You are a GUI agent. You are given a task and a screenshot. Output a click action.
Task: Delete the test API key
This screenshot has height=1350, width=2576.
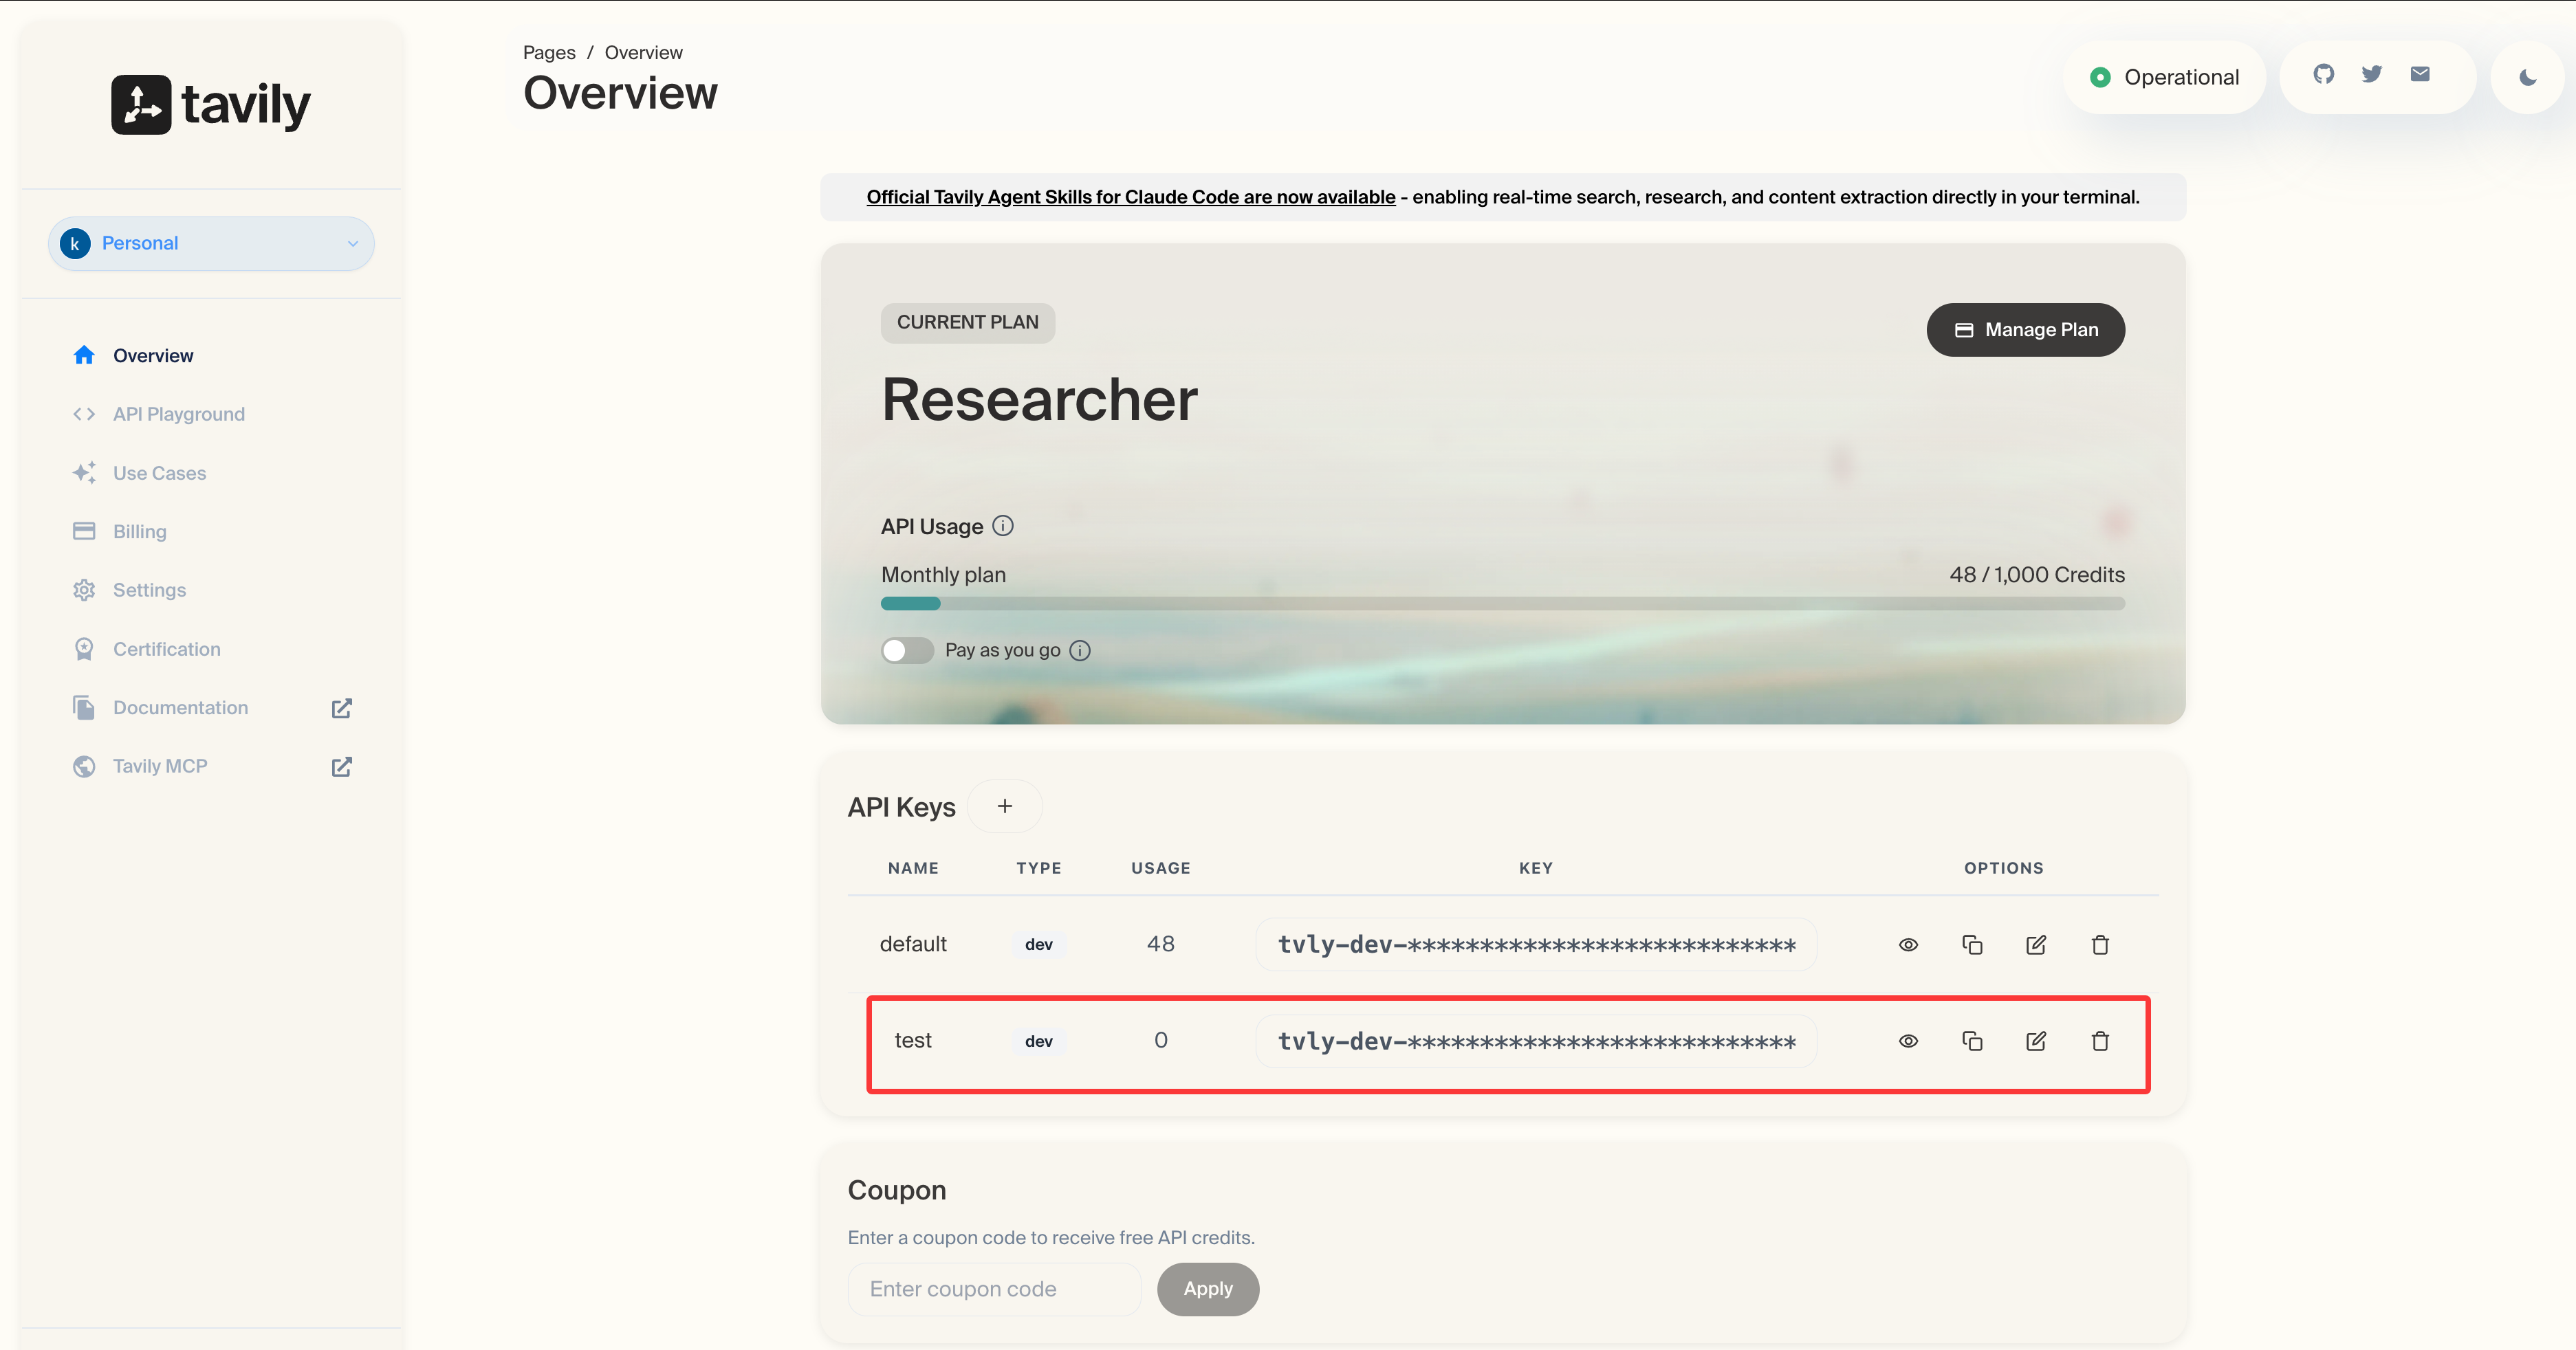[2100, 1041]
